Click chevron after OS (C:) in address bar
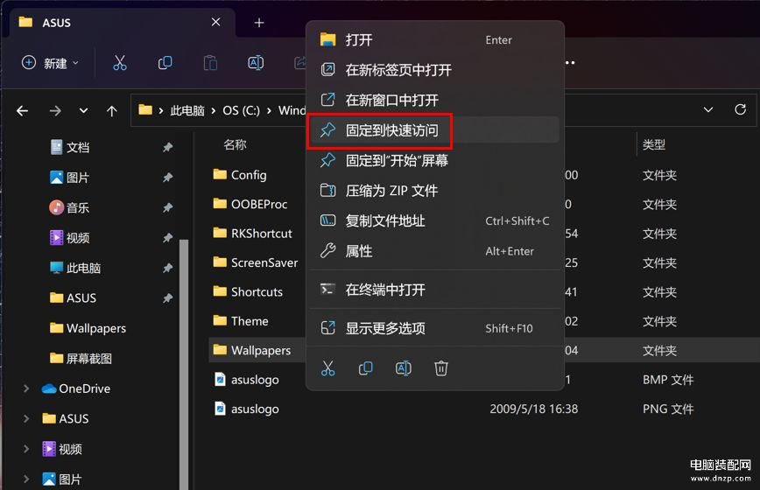 pyautogui.click(x=269, y=111)
